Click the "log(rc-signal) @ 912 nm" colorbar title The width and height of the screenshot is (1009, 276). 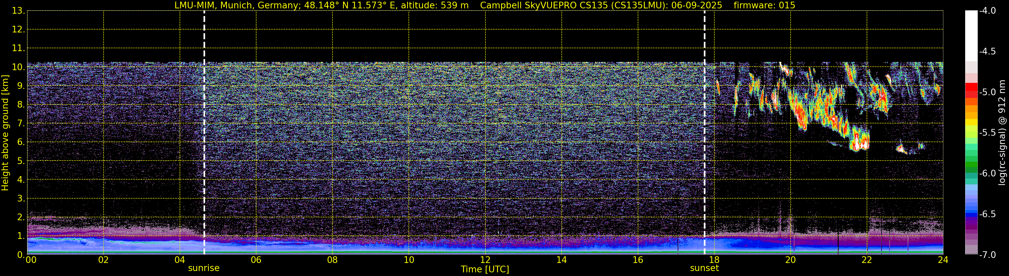[x=1002, y=133]
